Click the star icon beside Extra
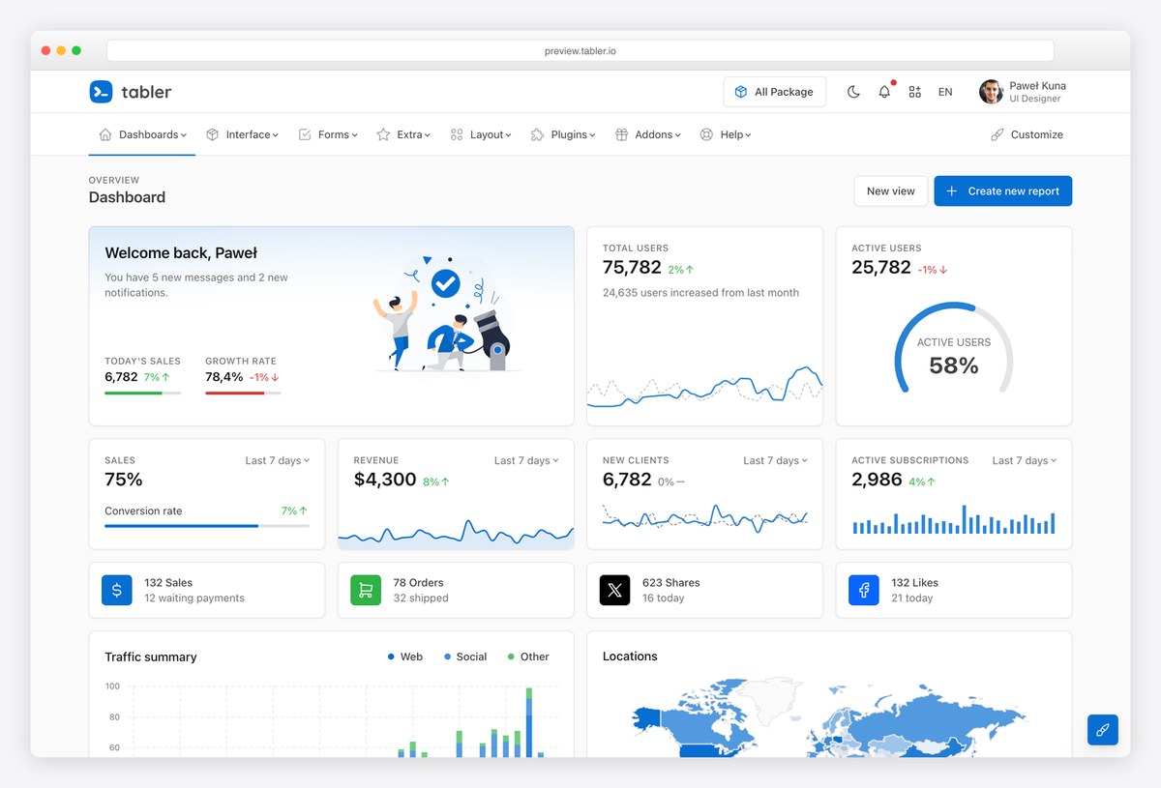The width and height of the screenshot is (1161, 788). coord(383,134)
